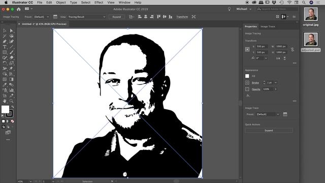Choose the Shaper tool

click(x=5, y=57)
